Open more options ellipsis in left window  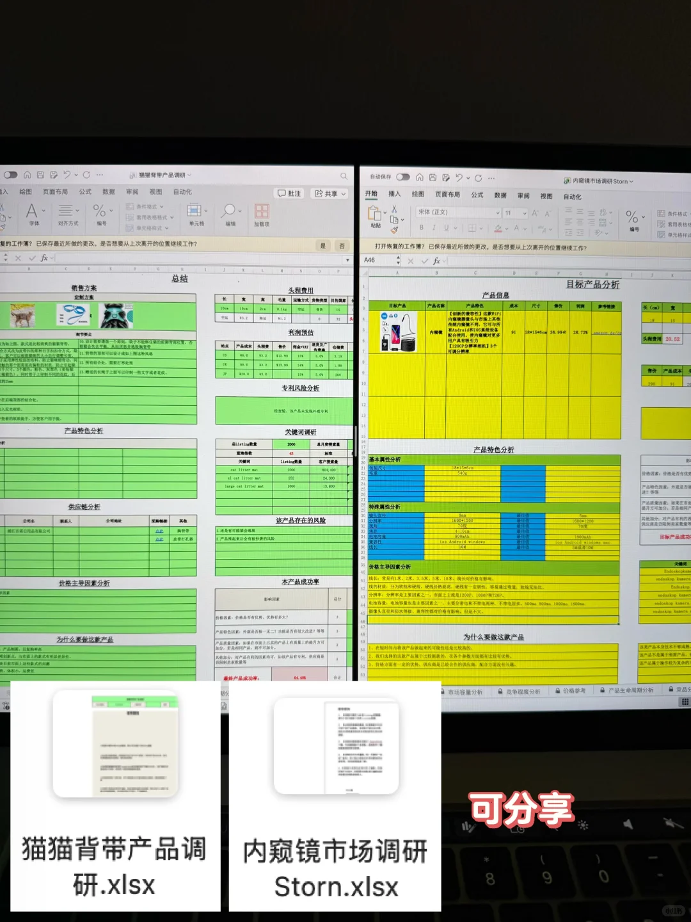(x=100, y=174)
